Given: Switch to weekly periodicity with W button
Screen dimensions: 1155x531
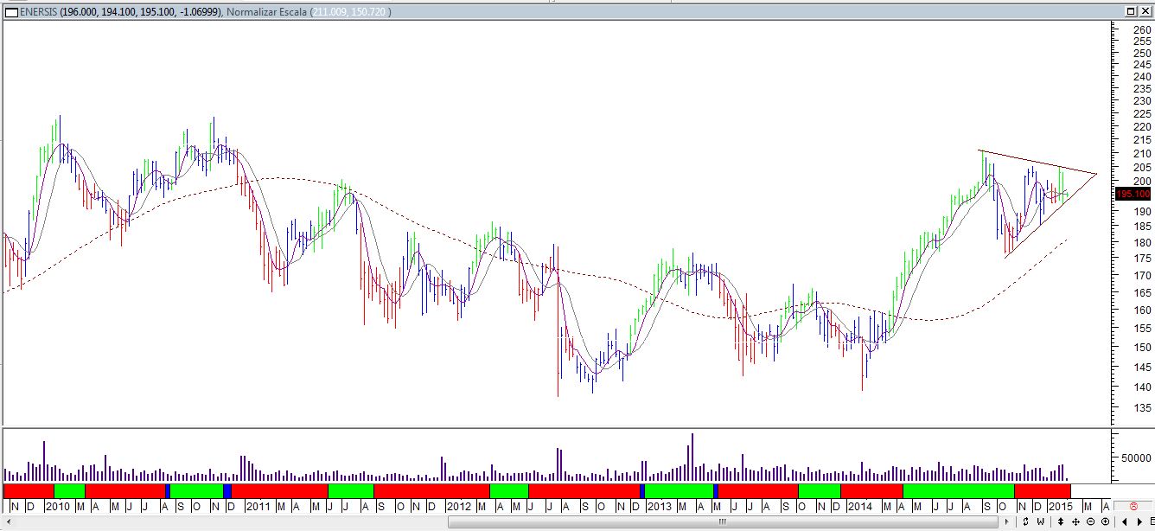Looking at the screenshot, I should [1041, 521].
